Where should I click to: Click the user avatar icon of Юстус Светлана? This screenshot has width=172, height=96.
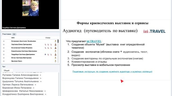(x=56, y=58)
